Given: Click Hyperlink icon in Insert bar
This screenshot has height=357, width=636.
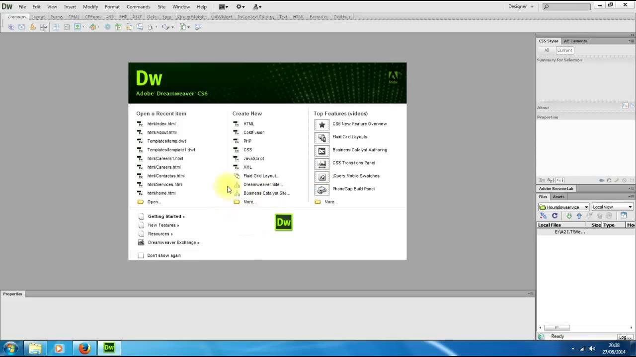Looking at the screenshot, I should pos(10,27).
